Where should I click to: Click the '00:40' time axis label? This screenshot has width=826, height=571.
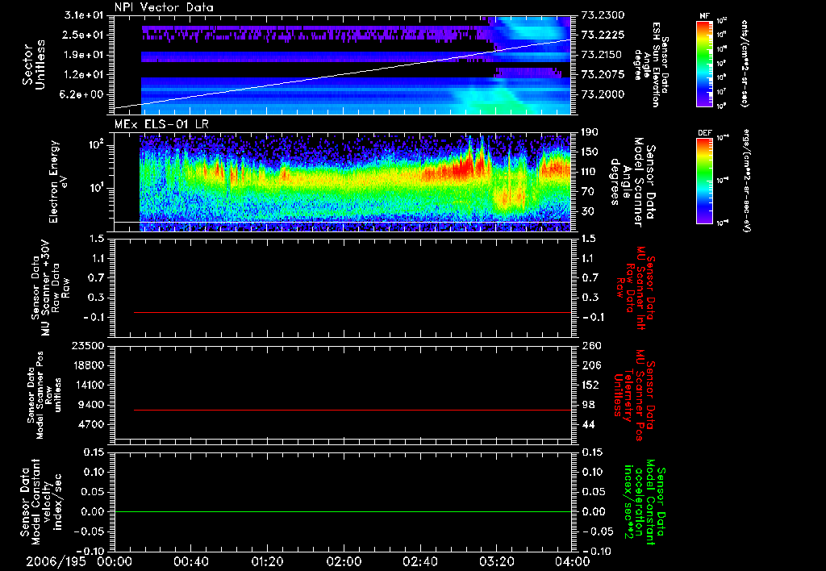tap(190, 561)
